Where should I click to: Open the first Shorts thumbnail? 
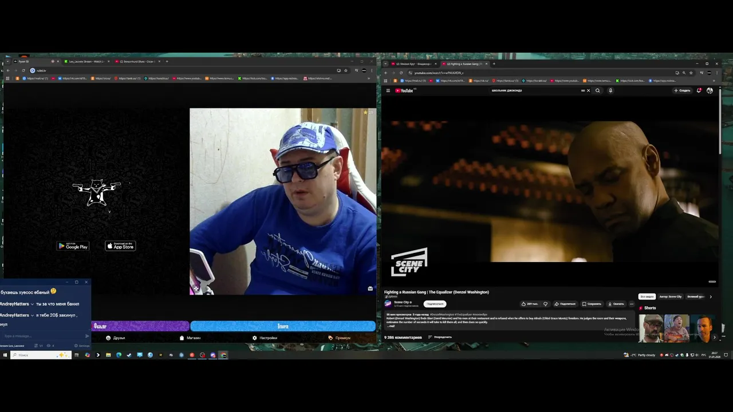pyautogui.click(x=651, y=328)
